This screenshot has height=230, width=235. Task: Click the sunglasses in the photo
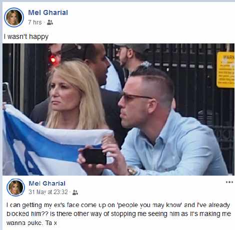pos(136,98)
